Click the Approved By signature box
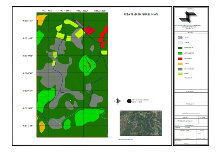This screenshot has width=216, height=152. pos(190,110)
